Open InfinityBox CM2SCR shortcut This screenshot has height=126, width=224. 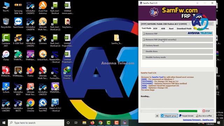tap(43, 89)
